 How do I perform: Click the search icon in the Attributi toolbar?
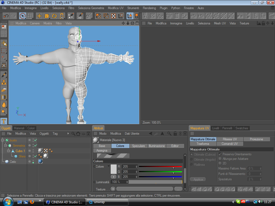click(169, 134)
